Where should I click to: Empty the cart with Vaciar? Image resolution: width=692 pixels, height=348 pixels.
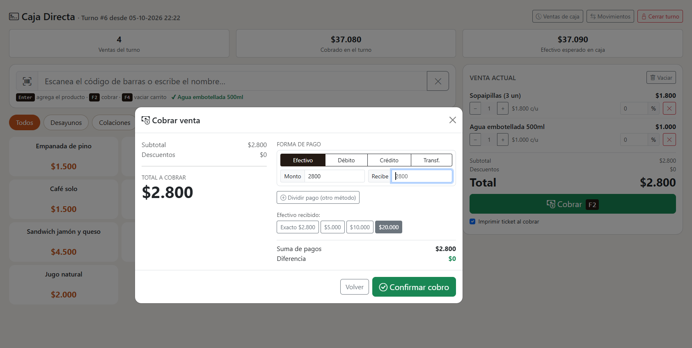click(661, 78)
